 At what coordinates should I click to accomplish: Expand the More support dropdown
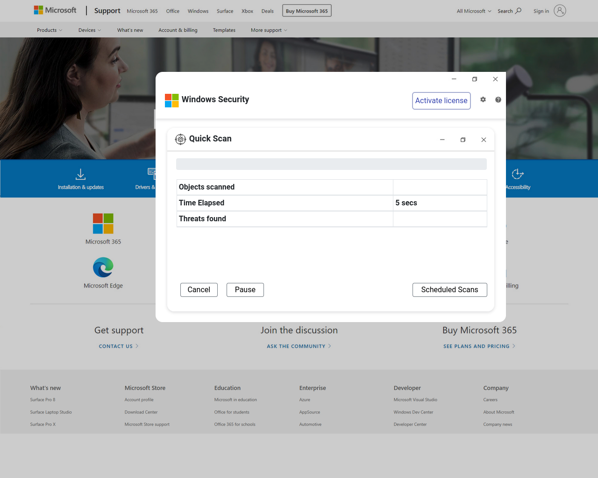pos(269,30)
